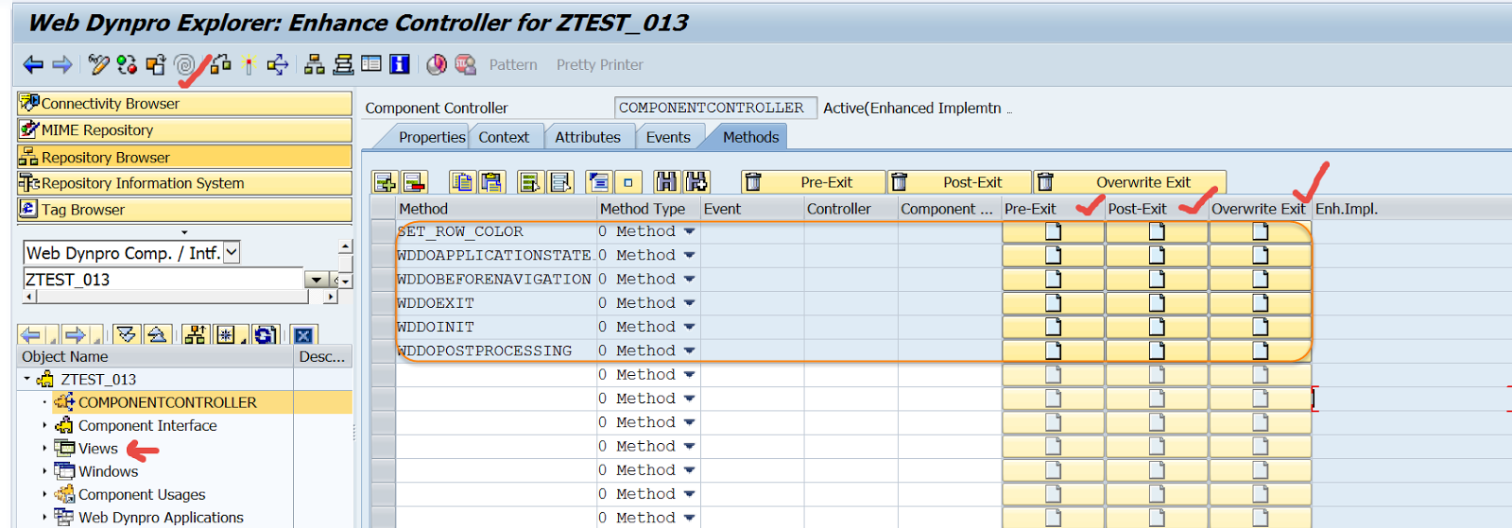Switch to the Attributes tab
Image resolution: width=1512 pixels, height=528 pixels.
[587, 137]
